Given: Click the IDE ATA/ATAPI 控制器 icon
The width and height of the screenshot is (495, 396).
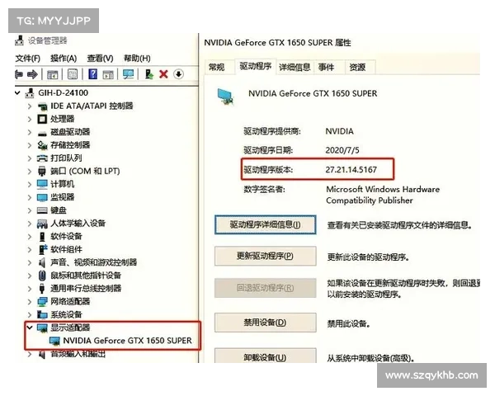Looking at the screenshot, I should [42, 106].
